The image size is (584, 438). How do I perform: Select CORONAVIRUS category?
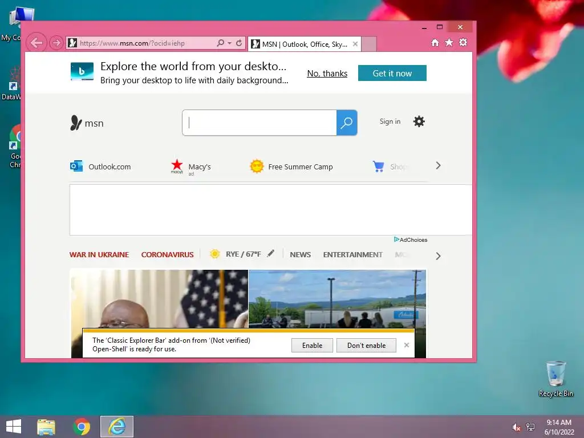[x=167, y=255]
